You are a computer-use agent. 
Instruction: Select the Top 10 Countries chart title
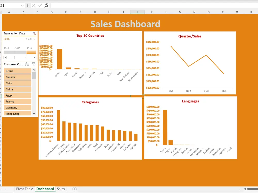coord(90,36)
